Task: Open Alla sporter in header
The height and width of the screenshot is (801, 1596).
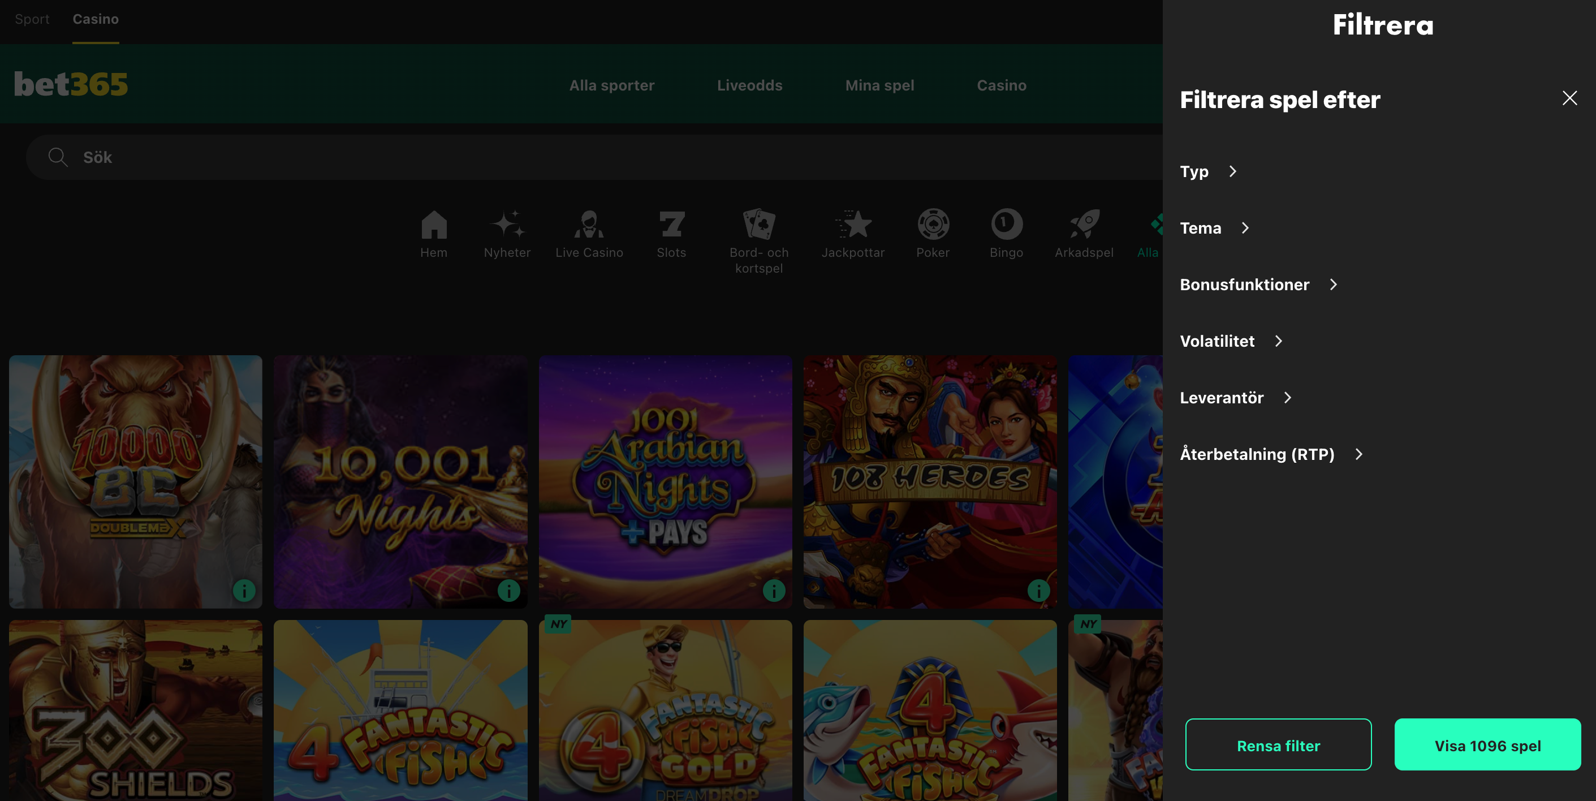Action: [611, 85]
